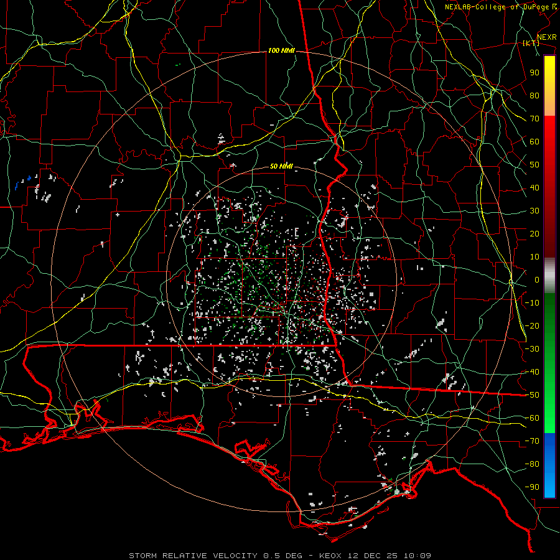The image size is (560, 560).
Task: Select the -80 value on the velocity scale
Action: 532,464
